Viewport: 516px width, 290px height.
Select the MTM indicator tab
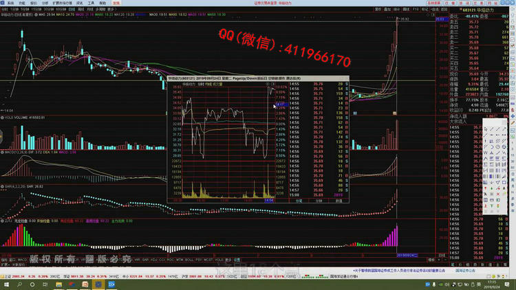pyautogui.click(x=180, y=260)
